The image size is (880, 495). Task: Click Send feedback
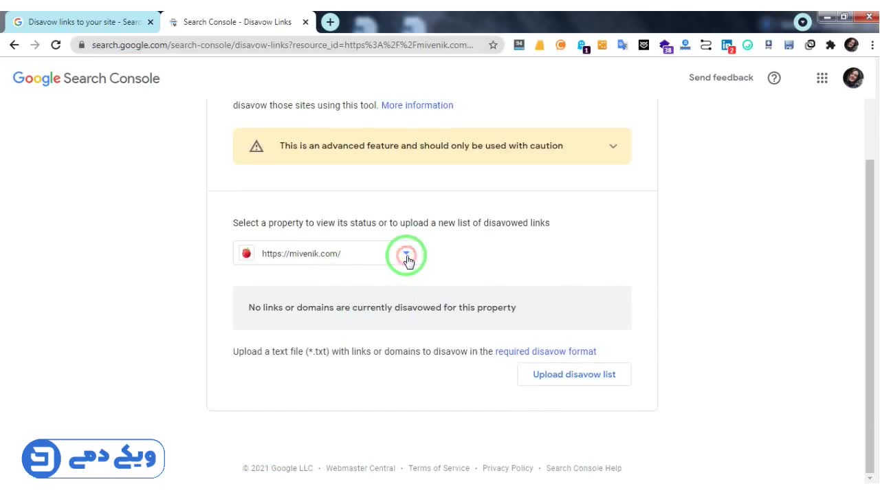click(721, 78)
